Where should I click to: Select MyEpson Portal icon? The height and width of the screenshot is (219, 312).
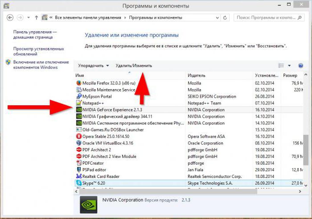click(x=79, y=96)
